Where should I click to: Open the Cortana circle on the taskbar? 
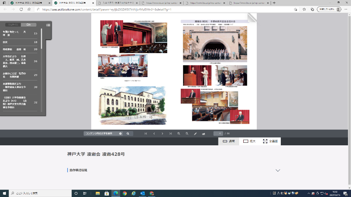tap(76, 193)
